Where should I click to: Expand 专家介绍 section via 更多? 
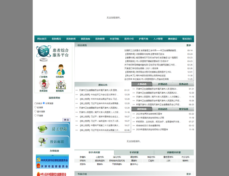[188, 174]
